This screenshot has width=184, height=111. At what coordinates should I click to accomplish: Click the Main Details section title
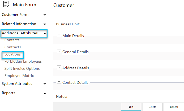tap(73, 36)
